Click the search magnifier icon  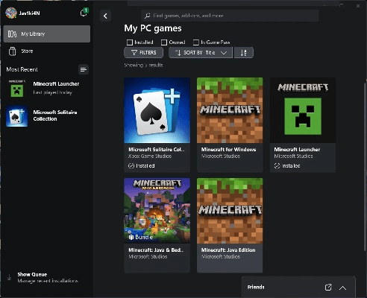click(x=148, y=16)
